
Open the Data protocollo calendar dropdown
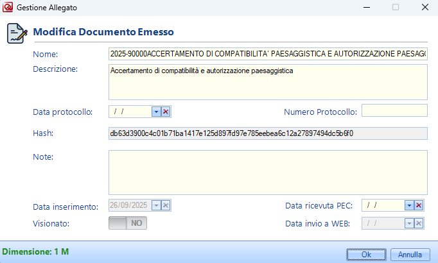click(156, 112)
